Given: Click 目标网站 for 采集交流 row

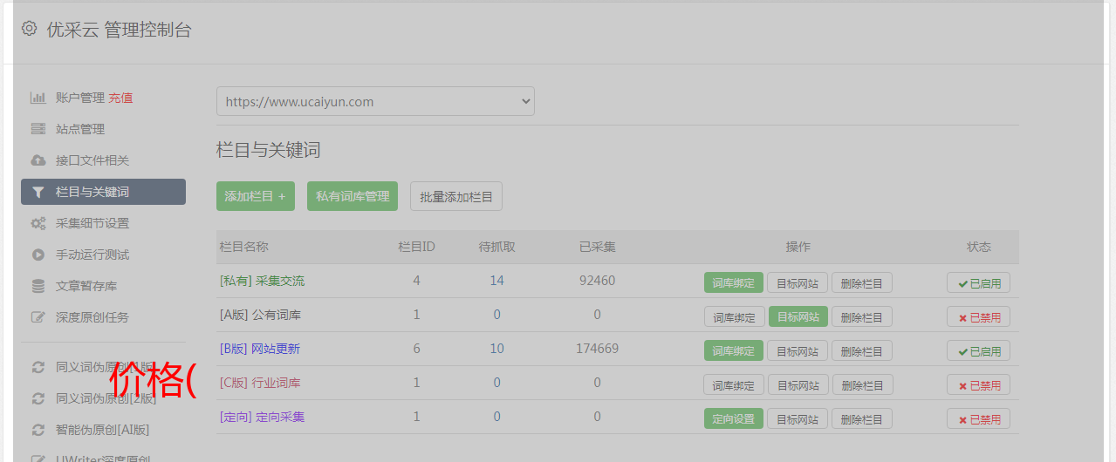Looking at the screenshot, I should 798,282.
